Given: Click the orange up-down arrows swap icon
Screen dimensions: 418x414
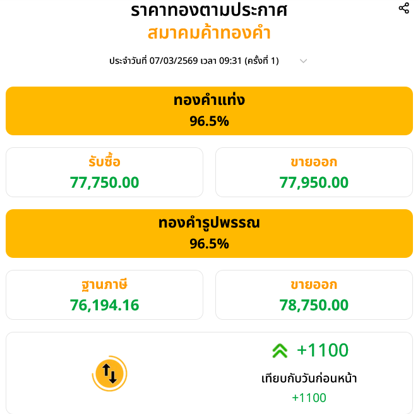Looking at the screenshot, I should click(x=109, y=374).
